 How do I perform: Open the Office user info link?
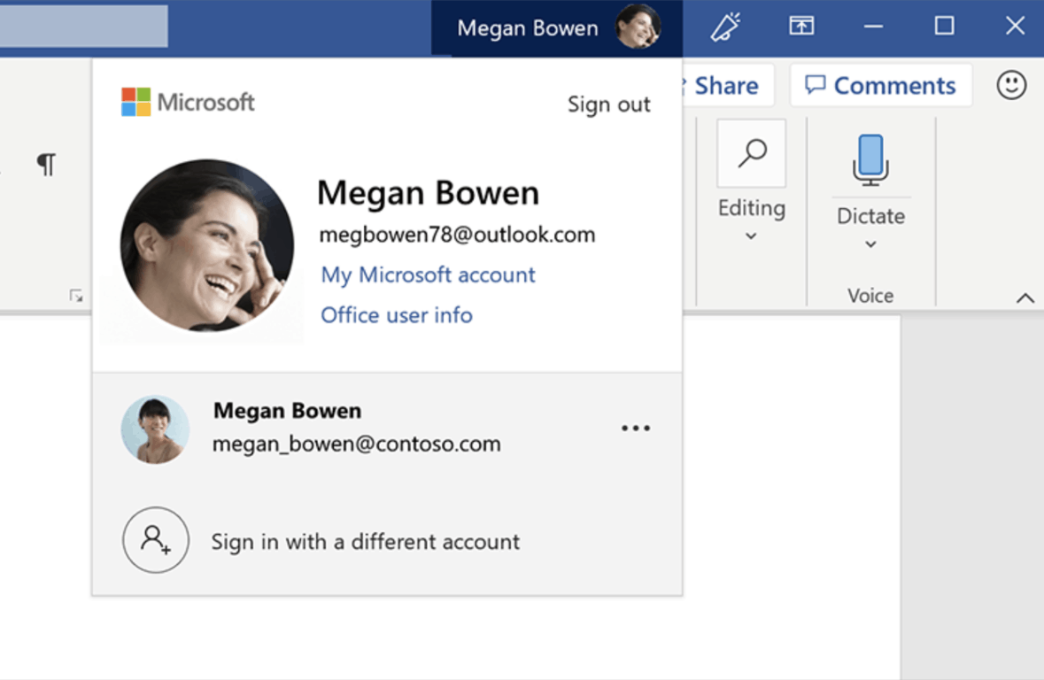[x=397, y=315]
